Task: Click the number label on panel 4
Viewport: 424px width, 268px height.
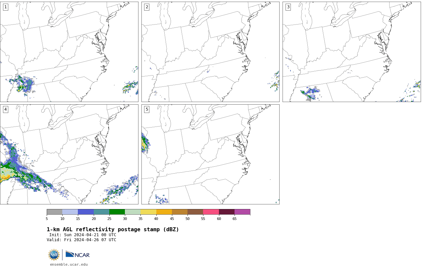Action: pyautogui.click(x=5, y=109)
